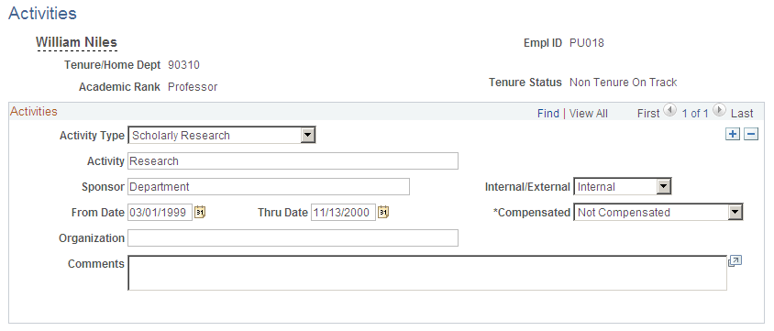Screen dimensions: 774x331
Task: Jump to the Last activity row
Action: 742,114
